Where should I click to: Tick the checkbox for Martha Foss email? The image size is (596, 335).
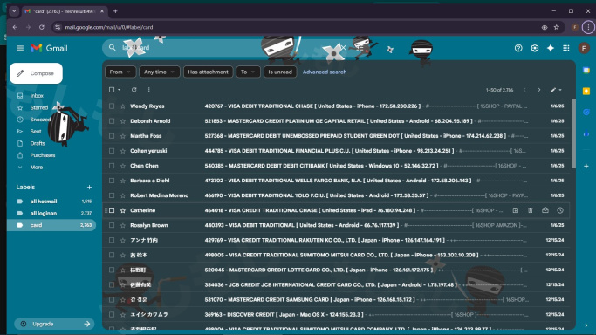tap(112, 136)
